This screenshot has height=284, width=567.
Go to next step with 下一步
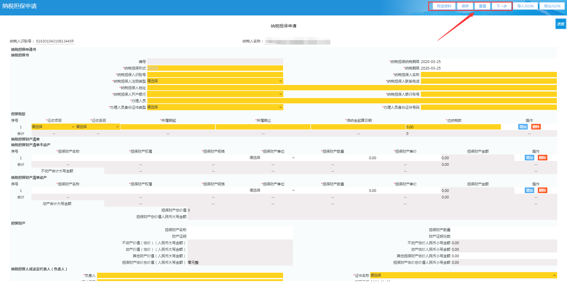click(x=501, y=6)
